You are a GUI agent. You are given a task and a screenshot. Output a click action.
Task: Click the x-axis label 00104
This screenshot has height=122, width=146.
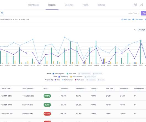(20, 66)
